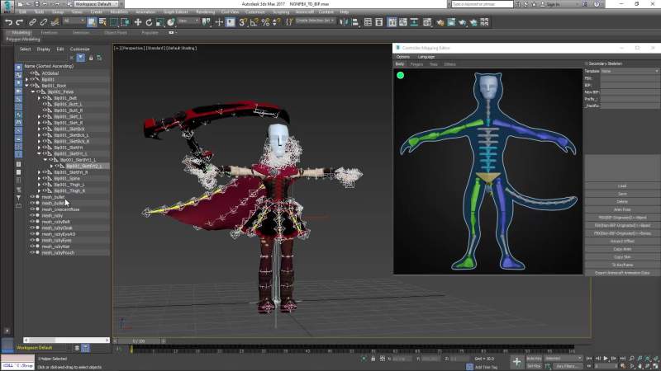Collapse the Bip001_Pelvis tree node
Viewport: 661px width, 371px height.
(x=33, y=92)
